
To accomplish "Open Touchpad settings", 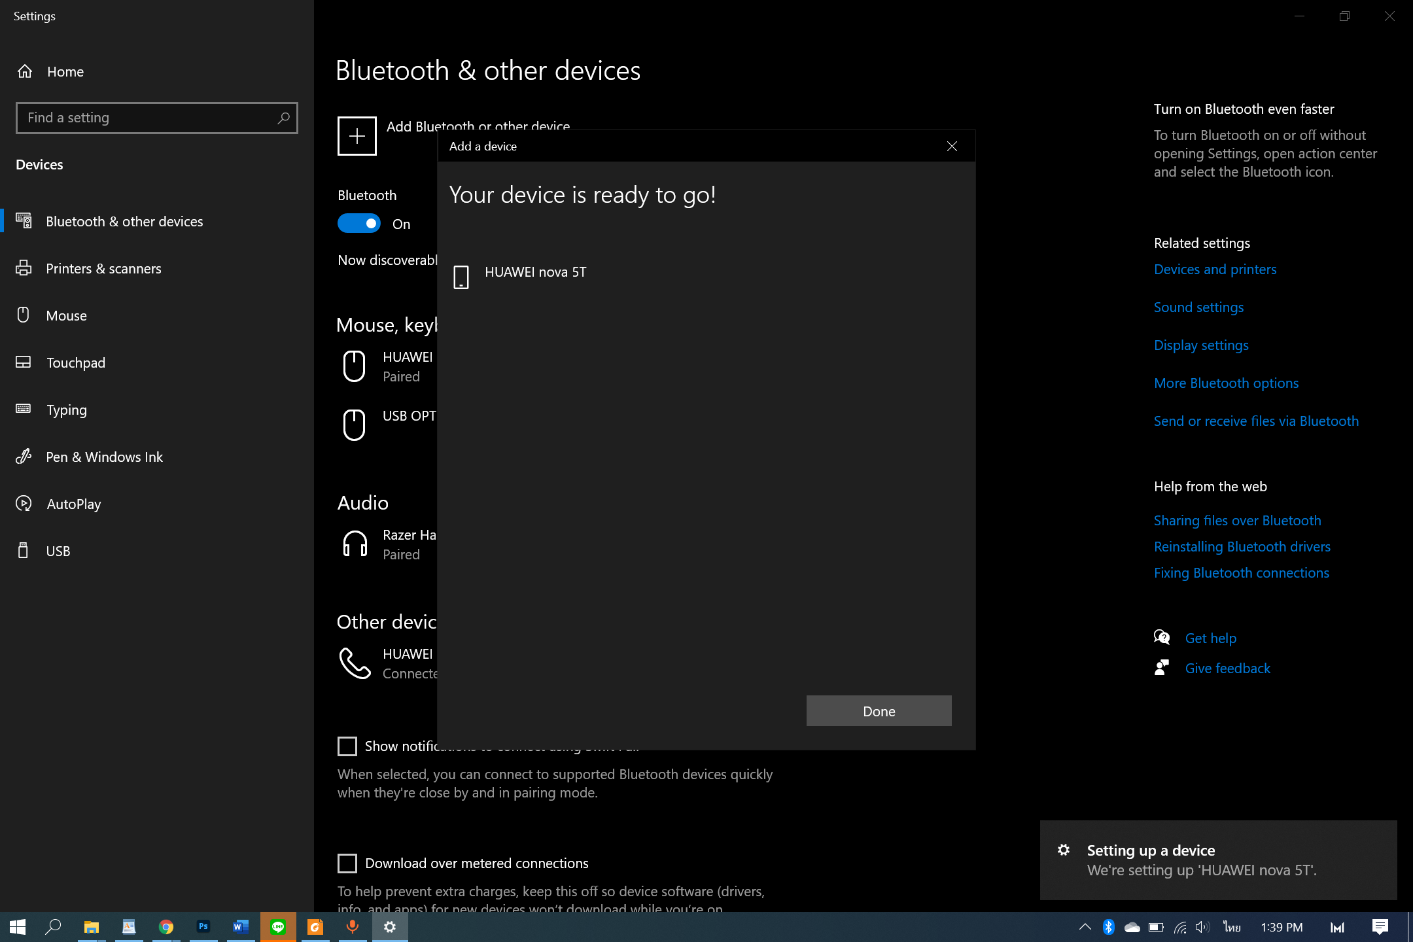I will (x=157, y=362).
